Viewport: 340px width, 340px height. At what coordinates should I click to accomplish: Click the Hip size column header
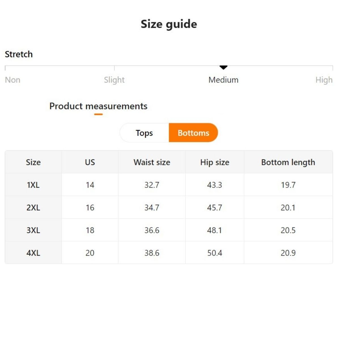pyautogui.click(x=215, y=162)
